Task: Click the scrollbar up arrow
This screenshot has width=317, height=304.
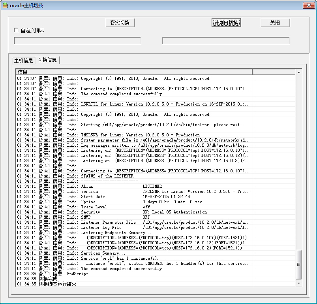Action: coord(299,72)
